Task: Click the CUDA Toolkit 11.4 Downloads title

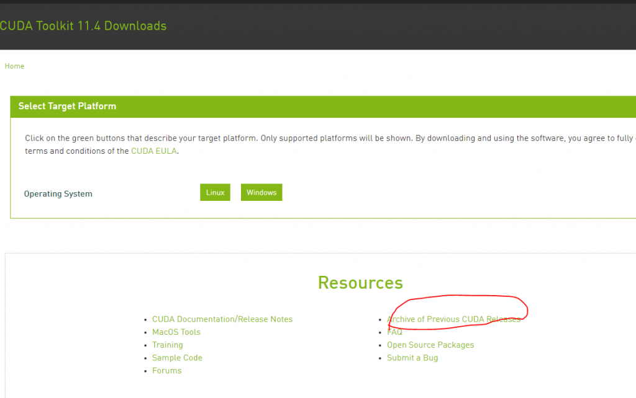Action: tap(83, 26)
